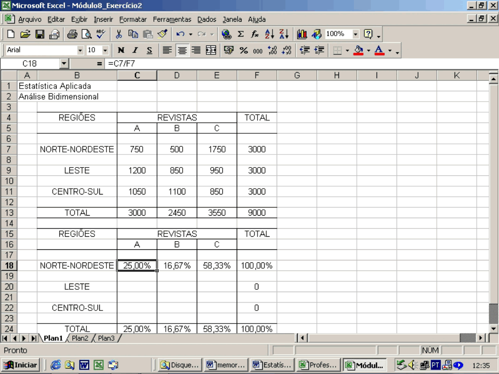Open the zoom 100% dropdown

click(356, 34)
